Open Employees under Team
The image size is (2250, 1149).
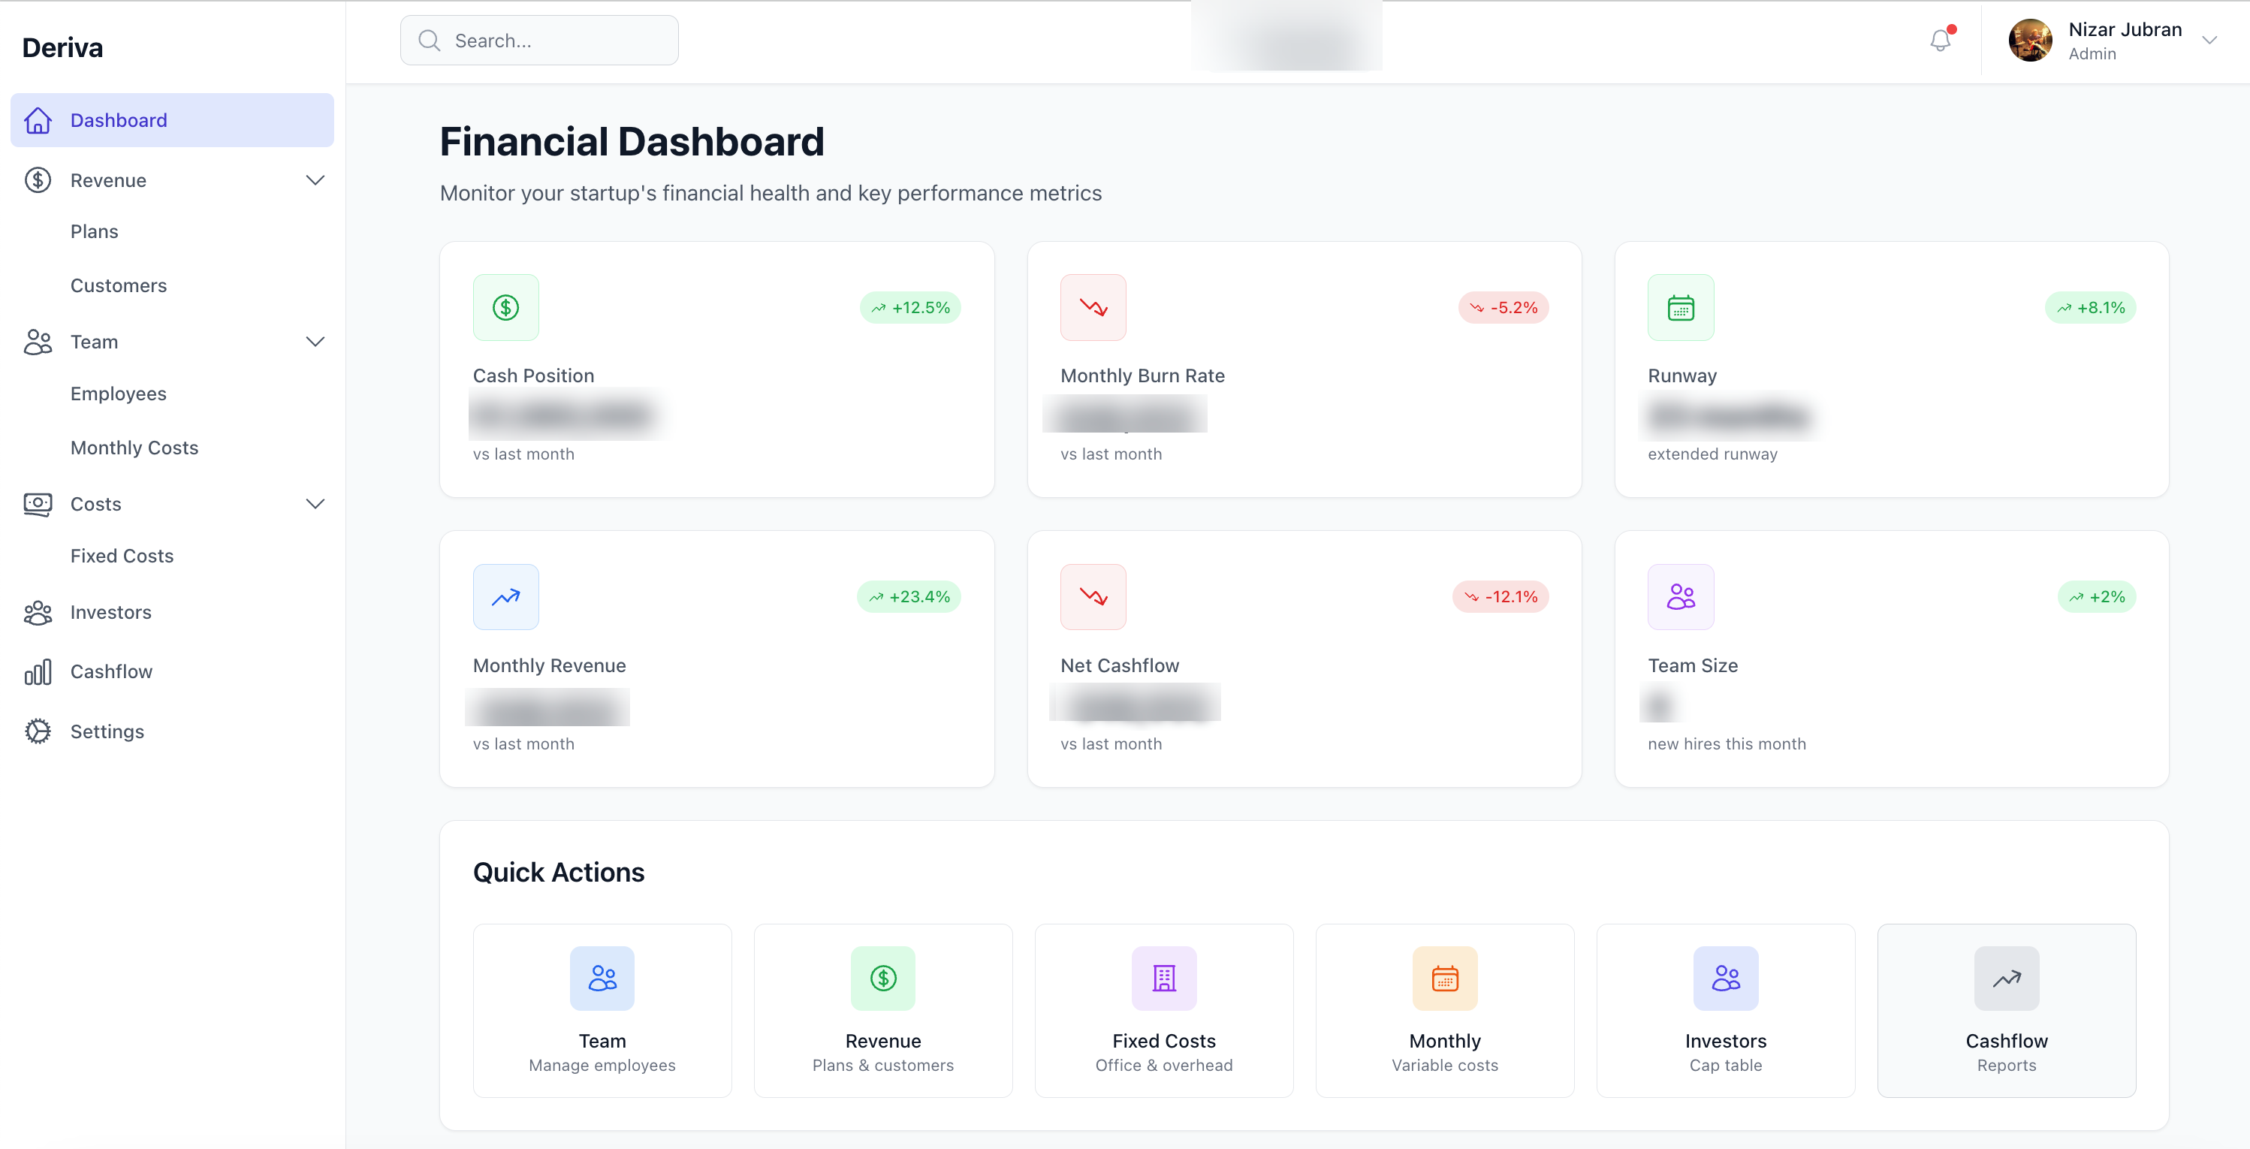coord(119,394)
